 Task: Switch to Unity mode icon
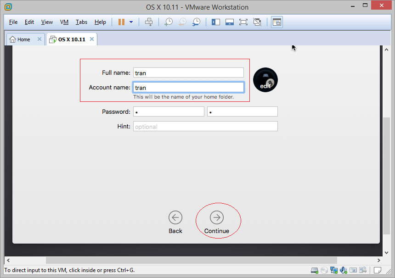(257, 22)
